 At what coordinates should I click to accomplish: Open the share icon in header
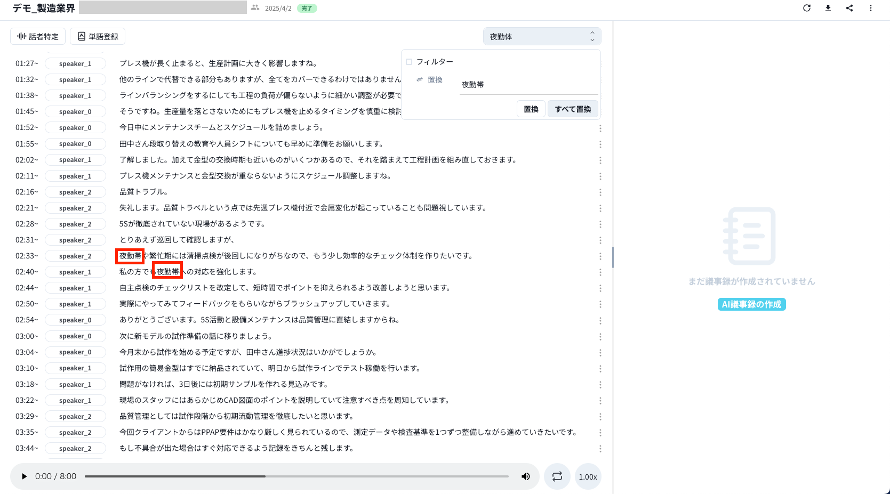pos(849,8)
